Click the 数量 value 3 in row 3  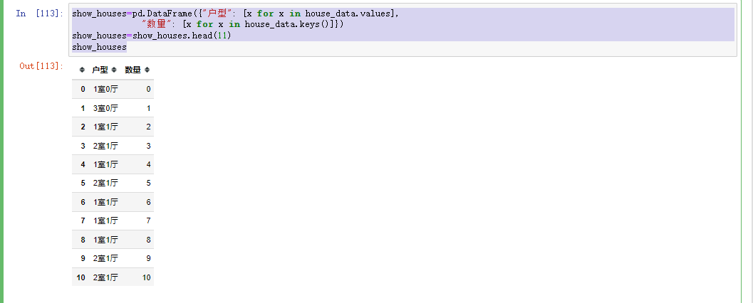148,146
